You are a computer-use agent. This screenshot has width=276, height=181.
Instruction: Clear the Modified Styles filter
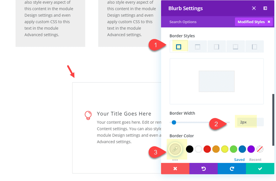(269, 22)
